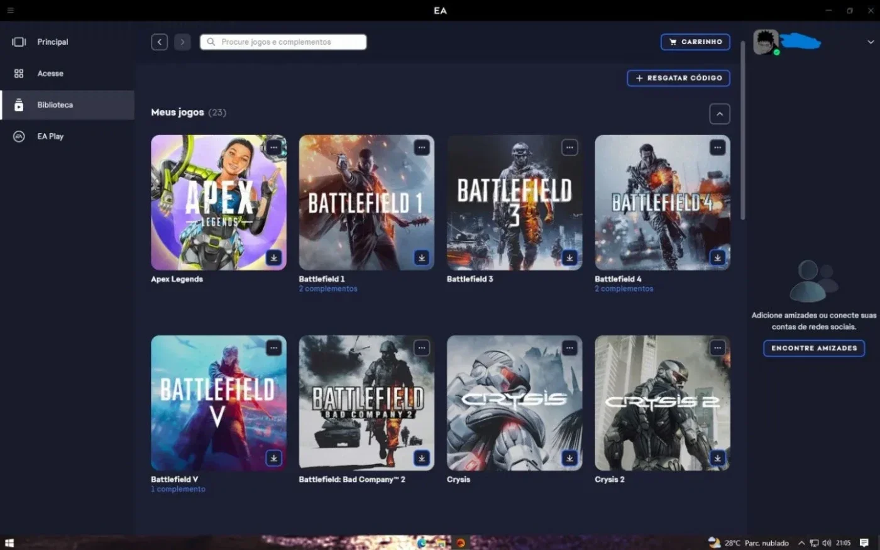
Task: Open the Carrinho shopping cart
Action: 695,42
